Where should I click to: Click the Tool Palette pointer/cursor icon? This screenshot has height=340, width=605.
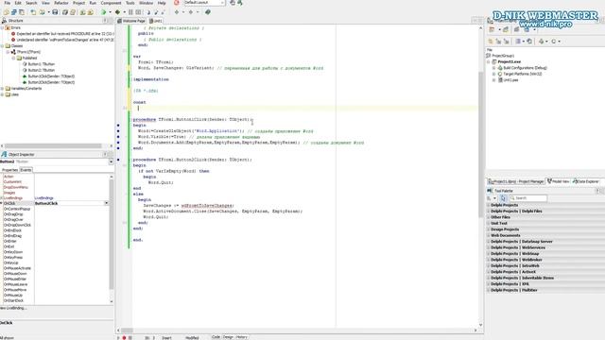[x=503, y=198]
